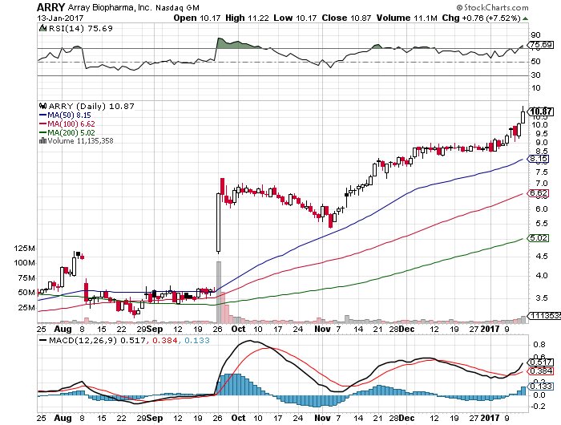The width and height of the screenshot is (561, 425).
Task: Select the green MA(200) legend line
Action: coord(42,132)
